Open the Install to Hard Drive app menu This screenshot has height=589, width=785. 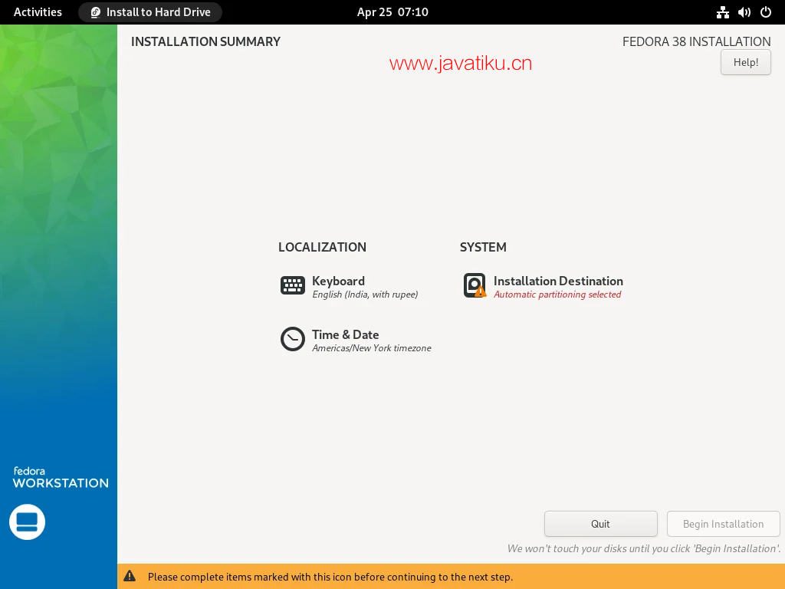150,12
